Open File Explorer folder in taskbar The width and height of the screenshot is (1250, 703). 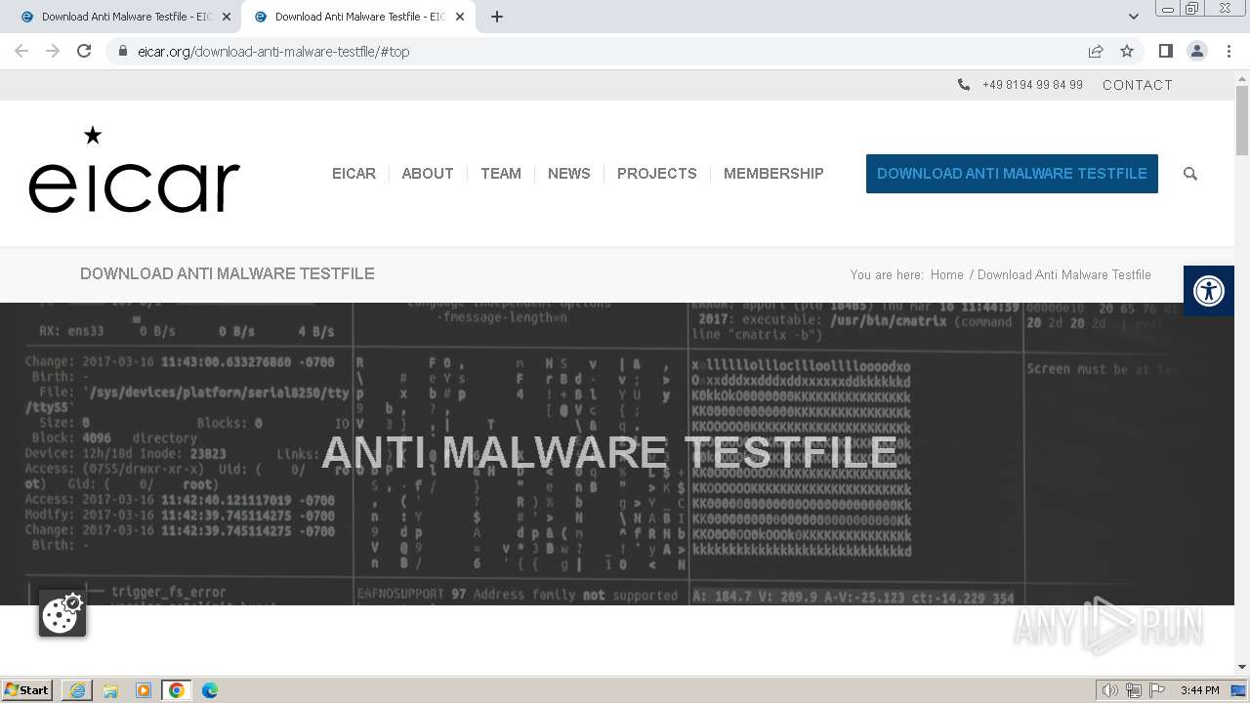coord(110,690)
